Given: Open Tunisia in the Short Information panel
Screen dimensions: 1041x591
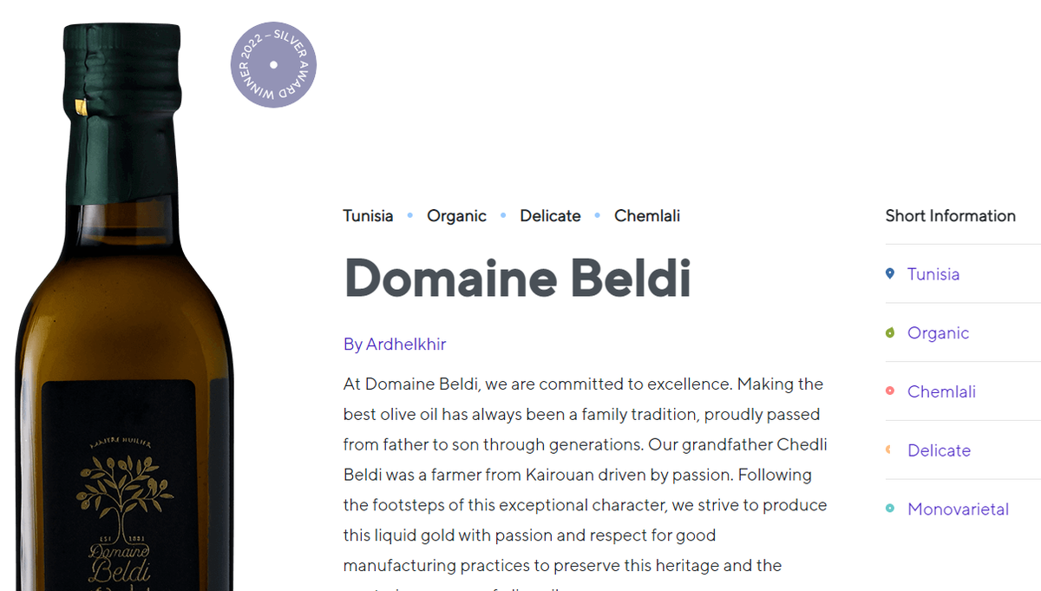Looking at the screenshot, I should (x=933, y=273).
